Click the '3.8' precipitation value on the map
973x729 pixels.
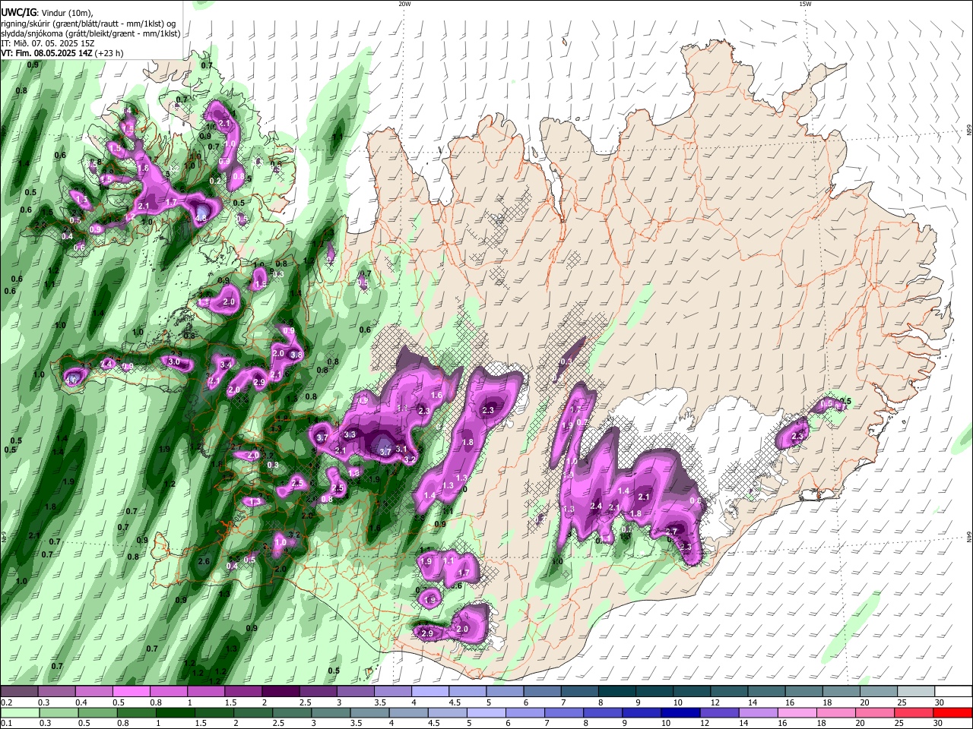[x=296, y=355]
